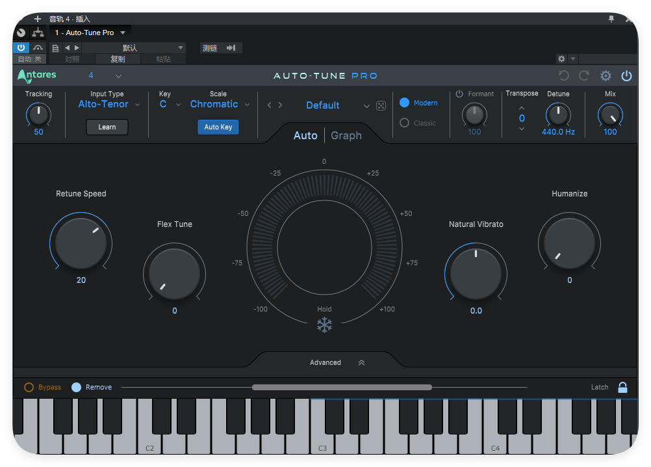Toggle the Auto-Tune power icon

click(626, 75)
